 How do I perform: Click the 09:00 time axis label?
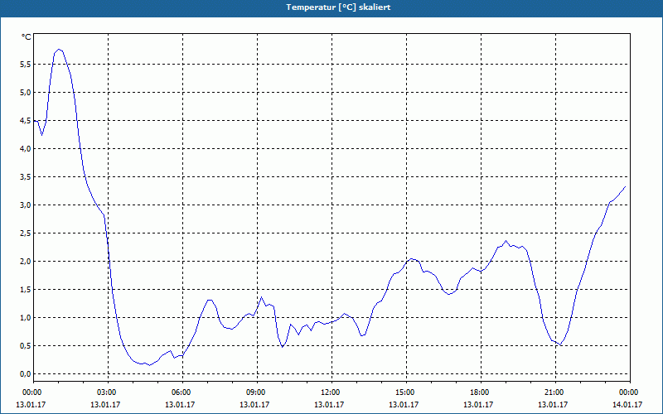(255, 392)
